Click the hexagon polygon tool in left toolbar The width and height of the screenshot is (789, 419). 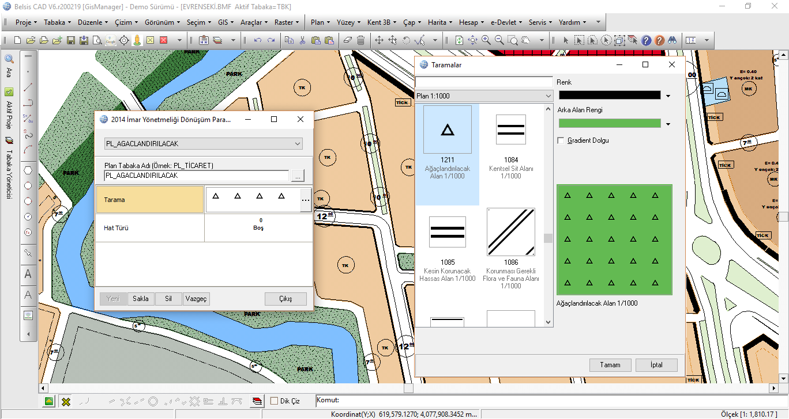tap(28, 170)
